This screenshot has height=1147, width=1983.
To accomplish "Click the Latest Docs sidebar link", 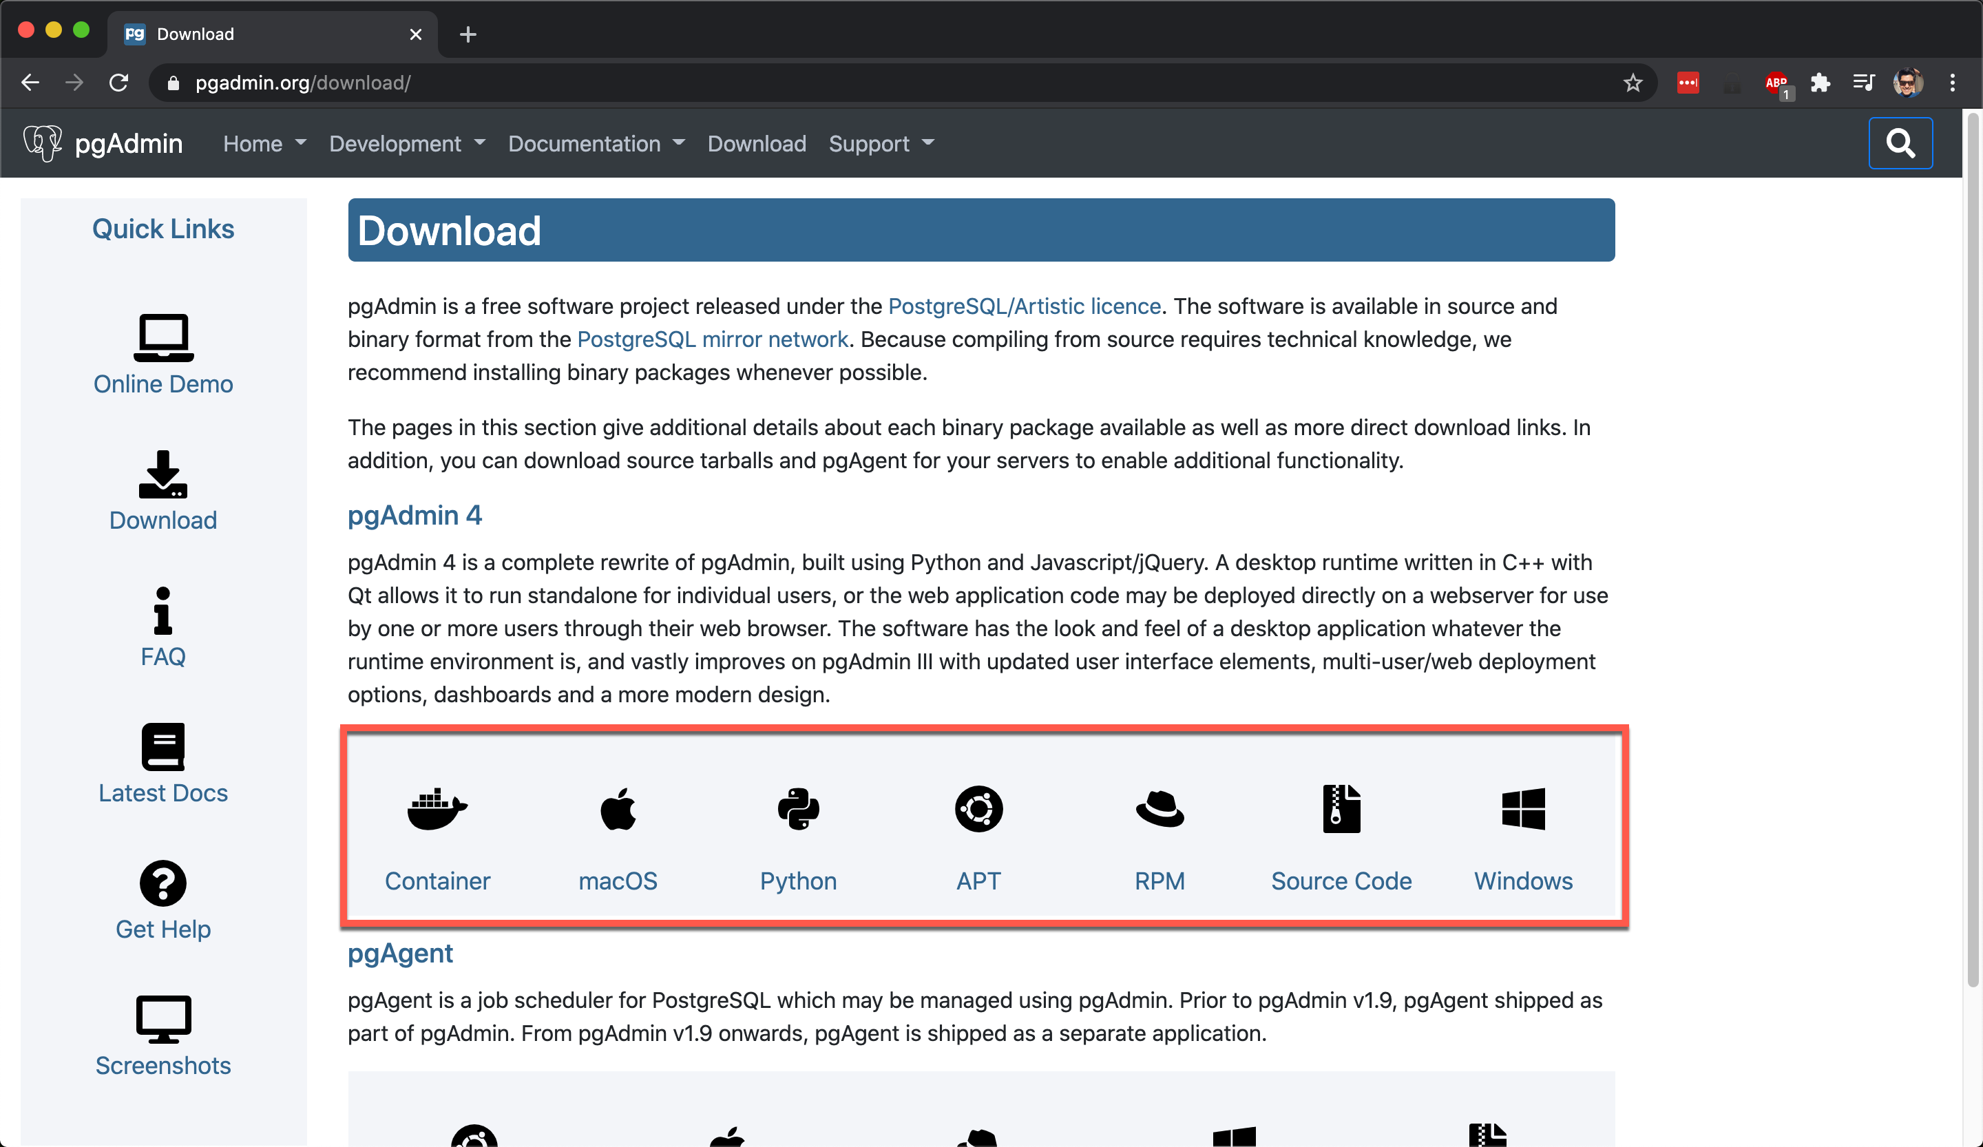I will 162,764.
